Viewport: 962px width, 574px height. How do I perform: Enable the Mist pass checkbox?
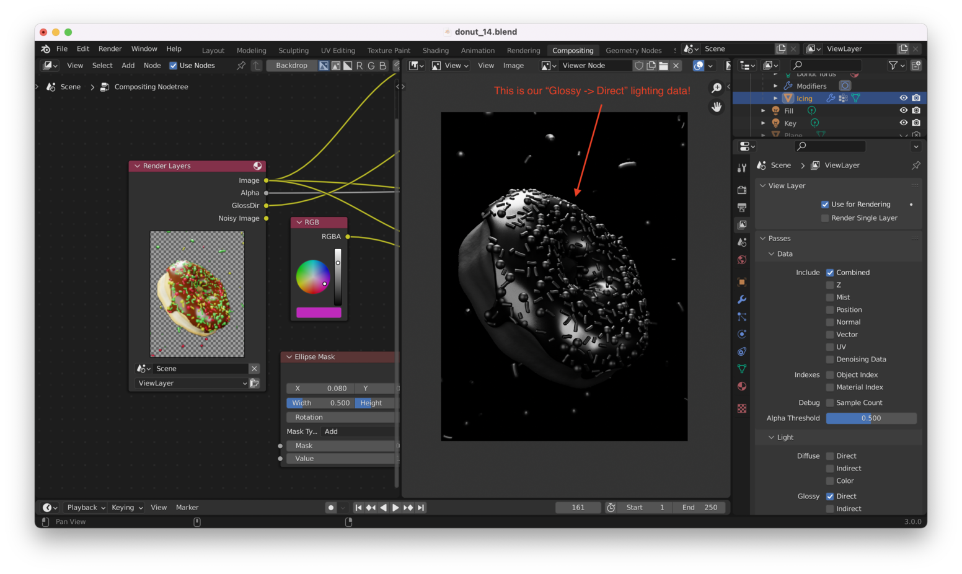tap(830, 298)
